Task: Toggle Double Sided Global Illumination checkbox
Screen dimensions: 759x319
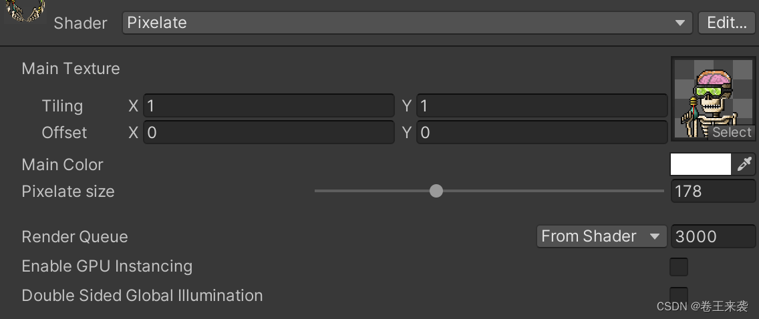Action: (x=679, y=295)
